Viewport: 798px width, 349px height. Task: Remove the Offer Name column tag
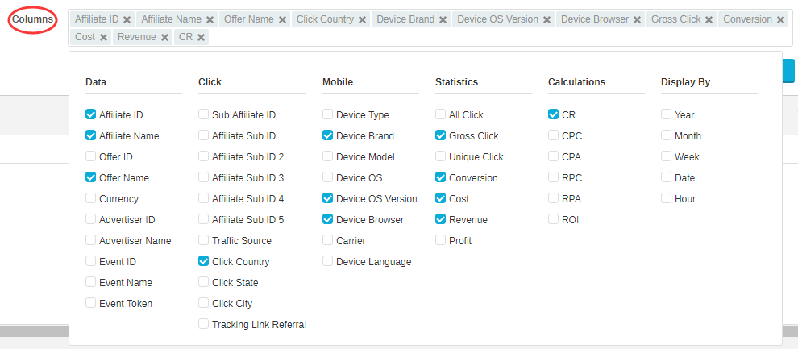click(x=282, y=20)
